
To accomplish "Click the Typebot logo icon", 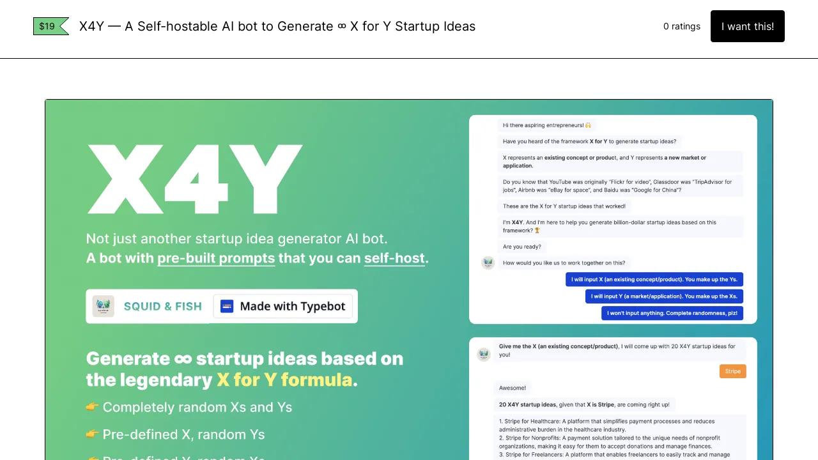I will point(227,306).
